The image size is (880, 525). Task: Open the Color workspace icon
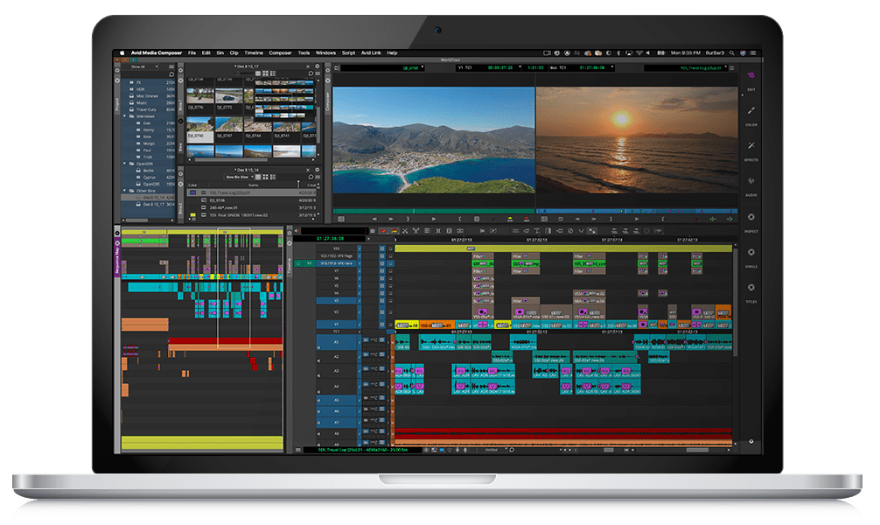point(751,110)
